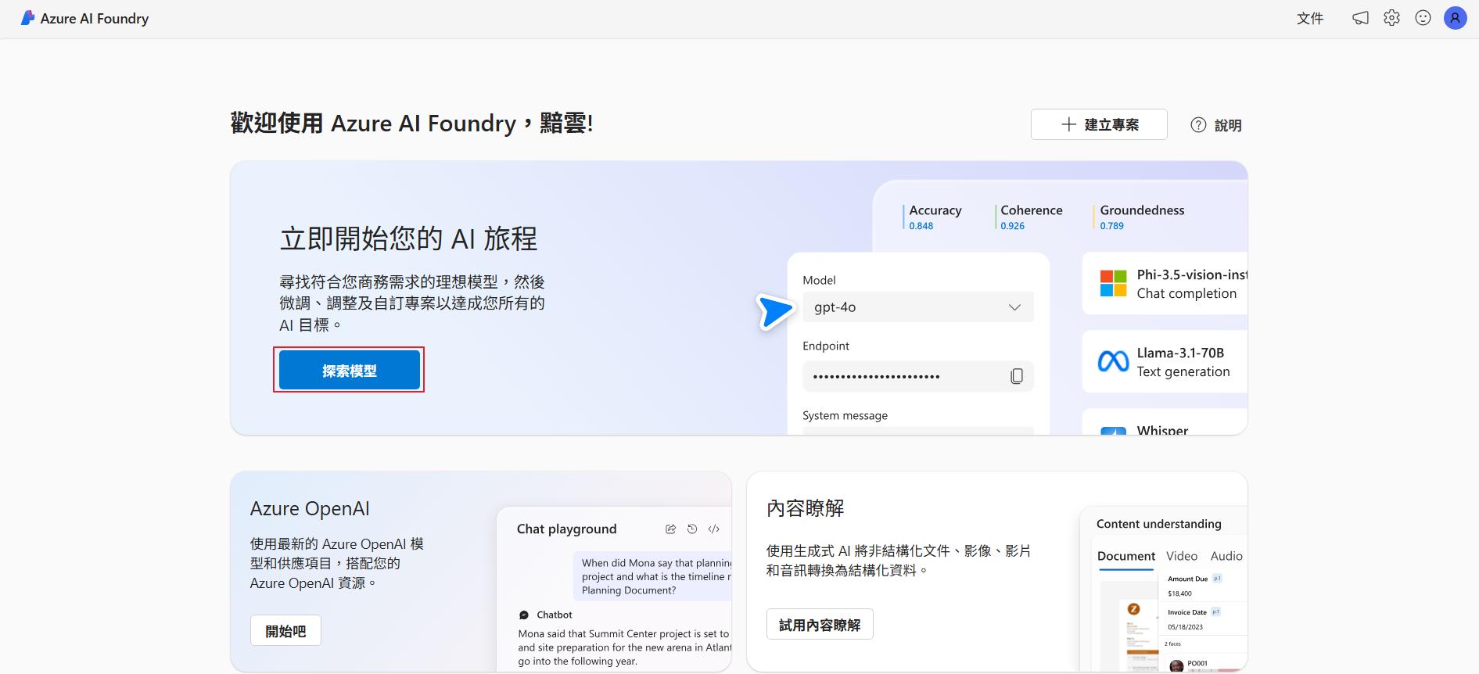This screenshot has width=1479, height=674.
Task: Click the Microsoft logo on Phi-3.5 card
Action: click(x=1113, y=284)
